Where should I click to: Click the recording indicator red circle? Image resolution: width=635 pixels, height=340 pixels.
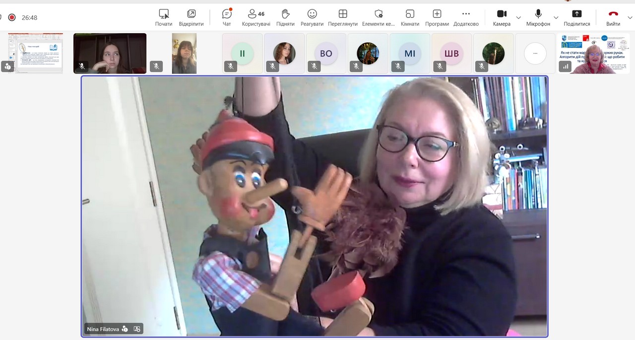click(x=12, y=17)
